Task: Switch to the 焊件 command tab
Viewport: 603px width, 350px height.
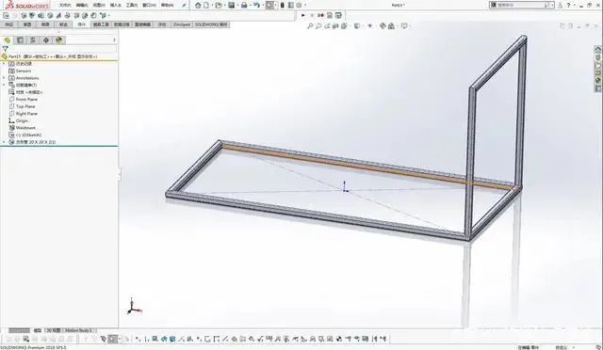Action: (x=82, y=24)
